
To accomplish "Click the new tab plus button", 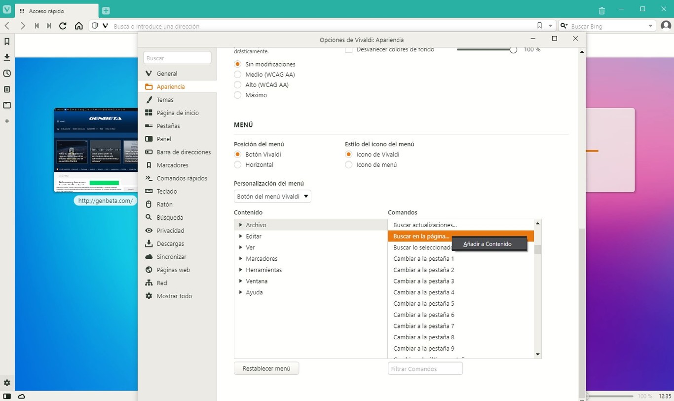I will [106, 11].
